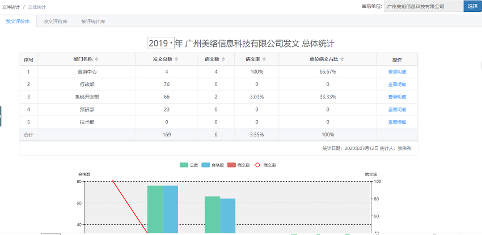
Task: Sort by 单位病文占比 column icon
Action: click(x=343, y=59)
